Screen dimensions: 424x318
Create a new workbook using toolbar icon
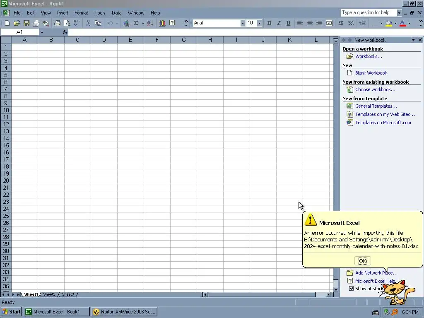click(7, 23)
